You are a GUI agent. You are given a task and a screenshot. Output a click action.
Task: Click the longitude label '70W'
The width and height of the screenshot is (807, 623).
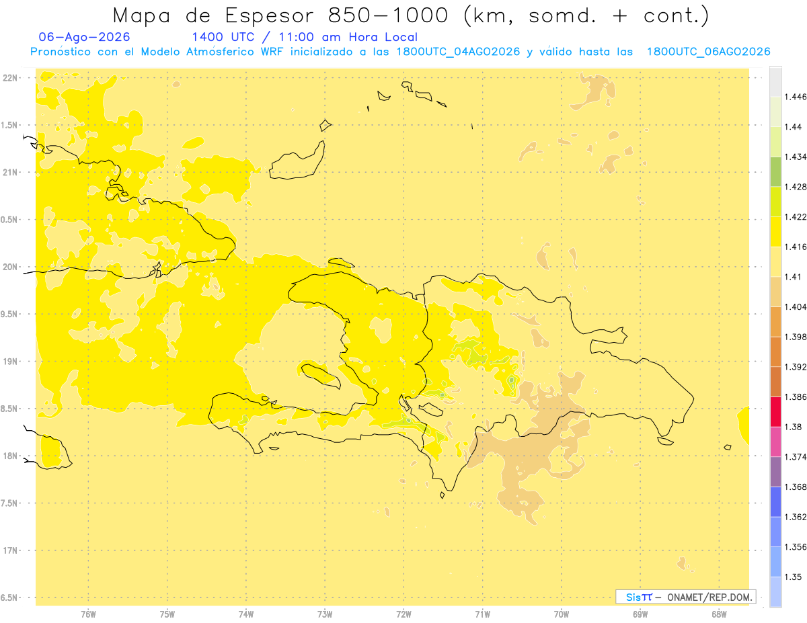tap(561, 614)
